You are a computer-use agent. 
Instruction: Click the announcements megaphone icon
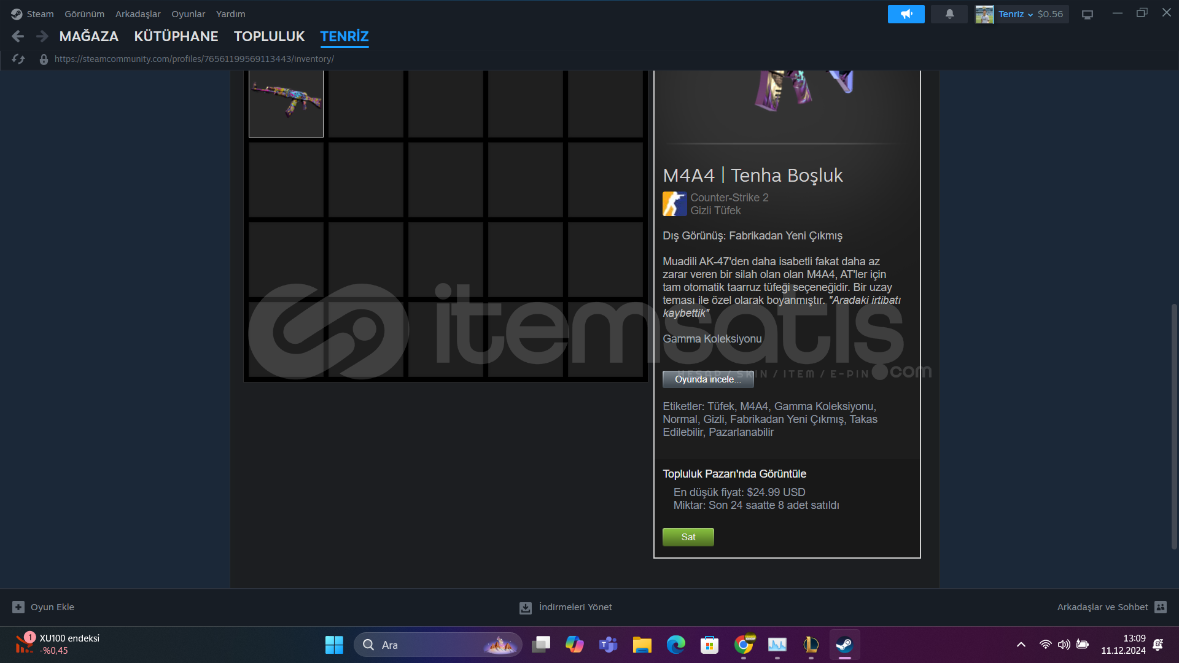point(906,14)
